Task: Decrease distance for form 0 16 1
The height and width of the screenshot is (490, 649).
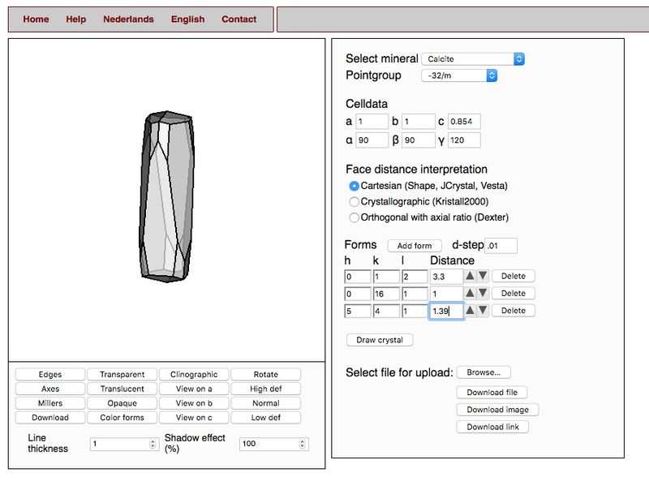Action: [483, 294]
